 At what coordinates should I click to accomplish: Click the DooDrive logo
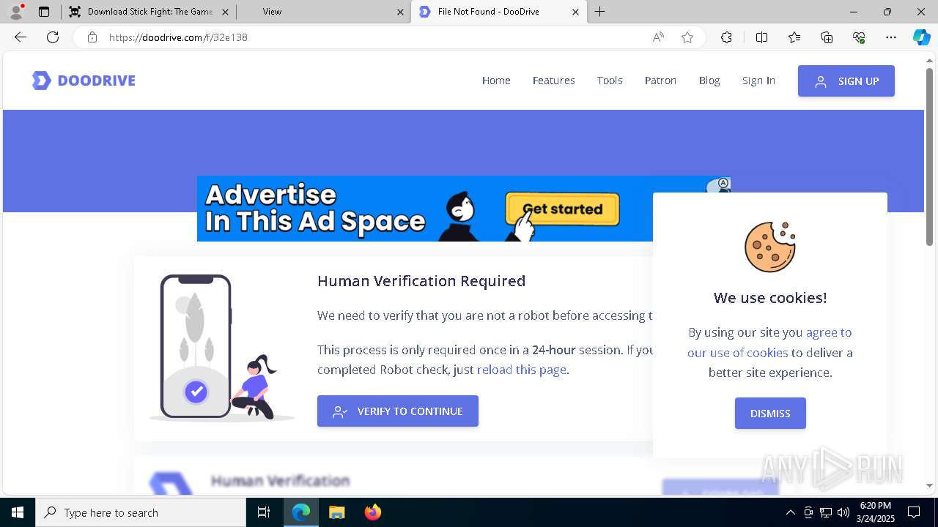coord(84,81)
